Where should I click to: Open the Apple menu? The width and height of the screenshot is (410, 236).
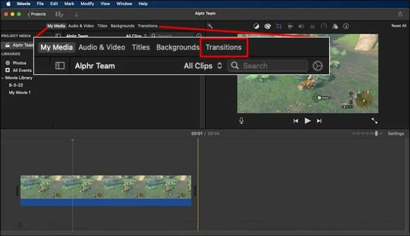8,4
